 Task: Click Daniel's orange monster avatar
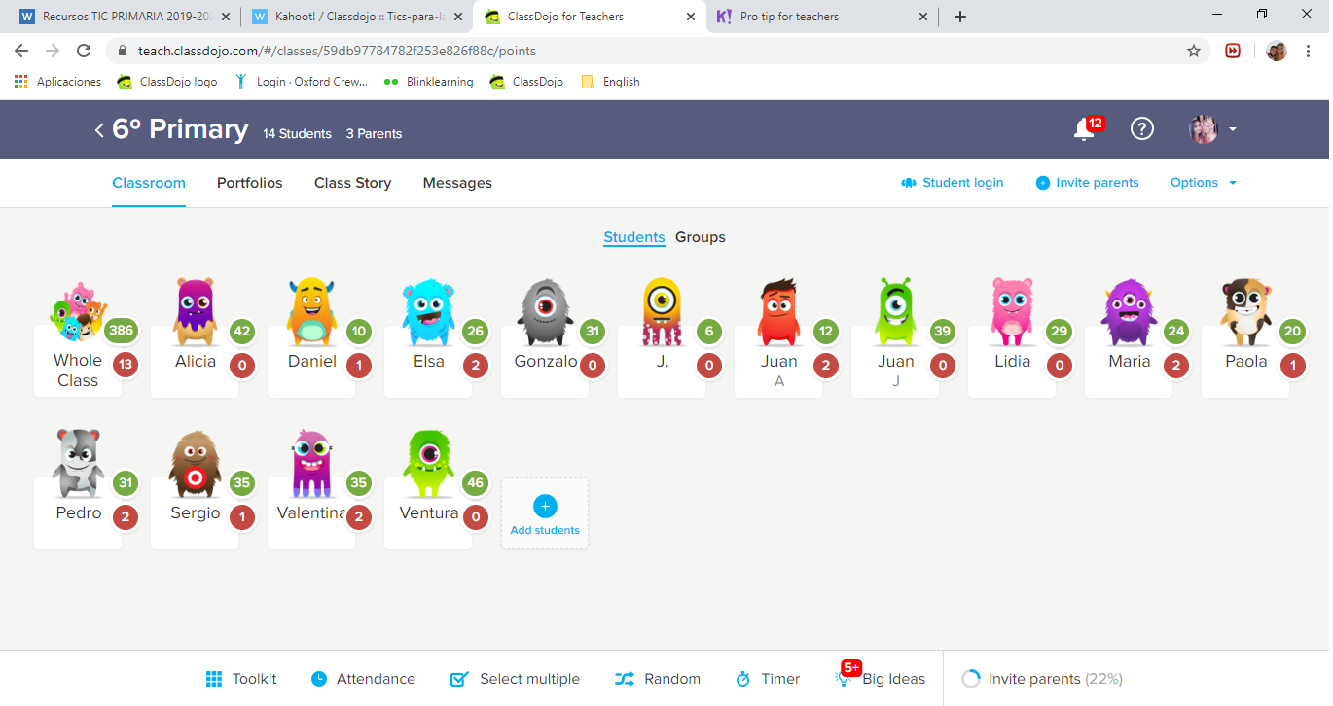tap(311, 312)
